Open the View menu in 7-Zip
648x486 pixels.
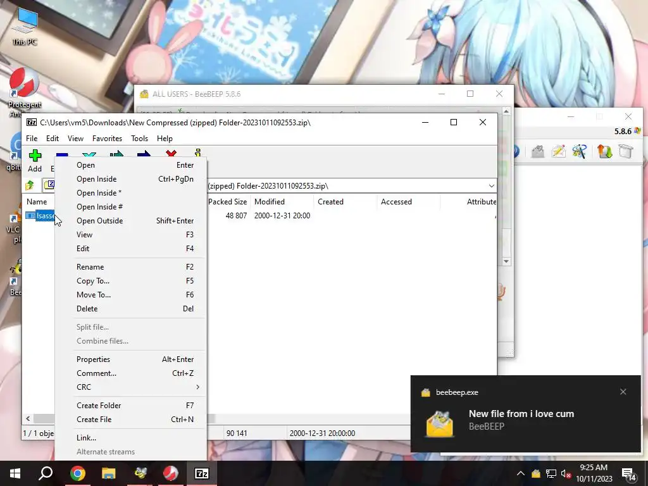(x=76, y=139)
